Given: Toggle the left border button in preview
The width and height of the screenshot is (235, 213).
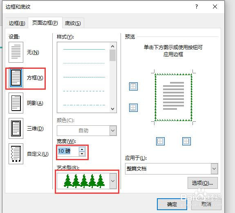Looking at the screenshot, I should pos(160,141).
